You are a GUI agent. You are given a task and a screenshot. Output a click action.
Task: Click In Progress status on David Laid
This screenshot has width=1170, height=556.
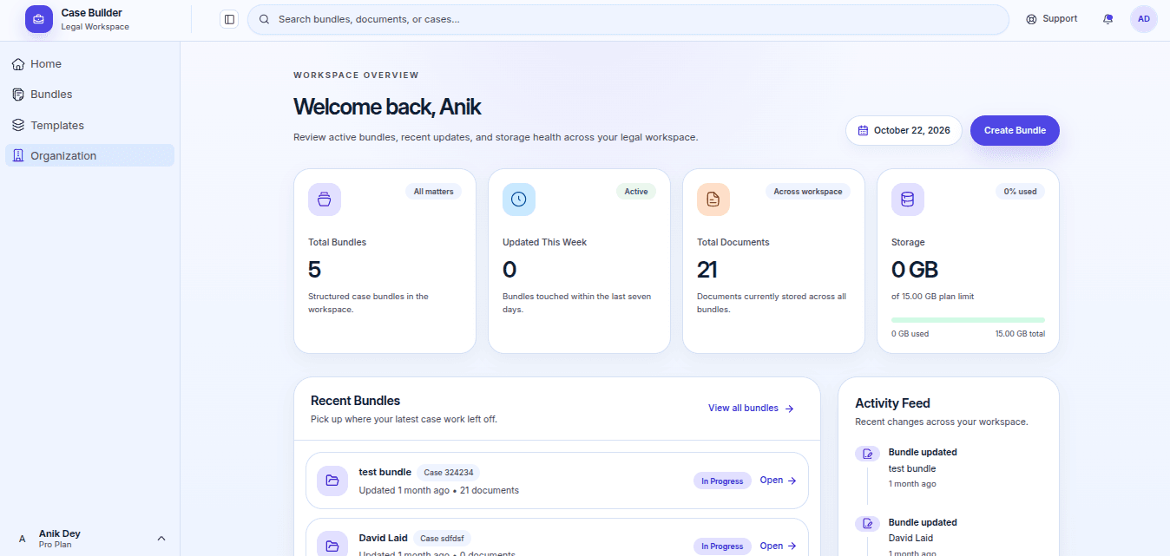coord(722,546)
